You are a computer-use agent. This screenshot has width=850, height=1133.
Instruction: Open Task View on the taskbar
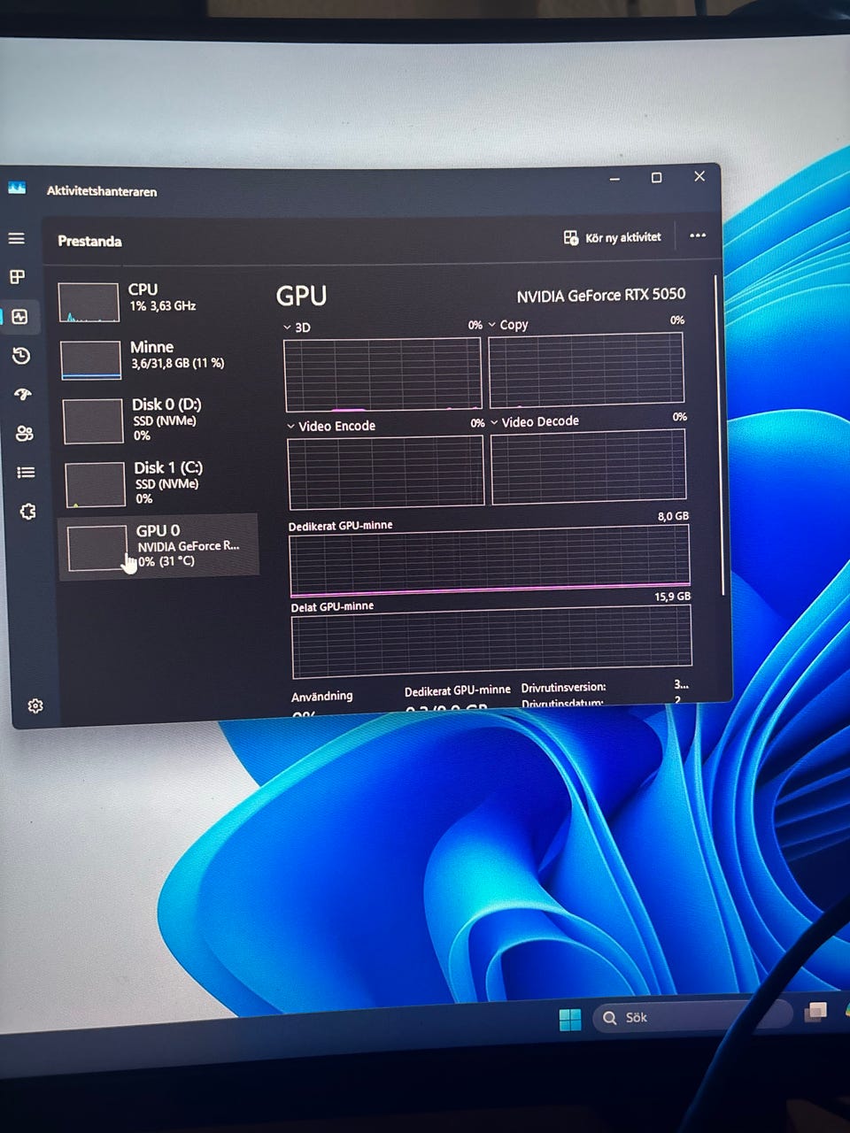815,1011
